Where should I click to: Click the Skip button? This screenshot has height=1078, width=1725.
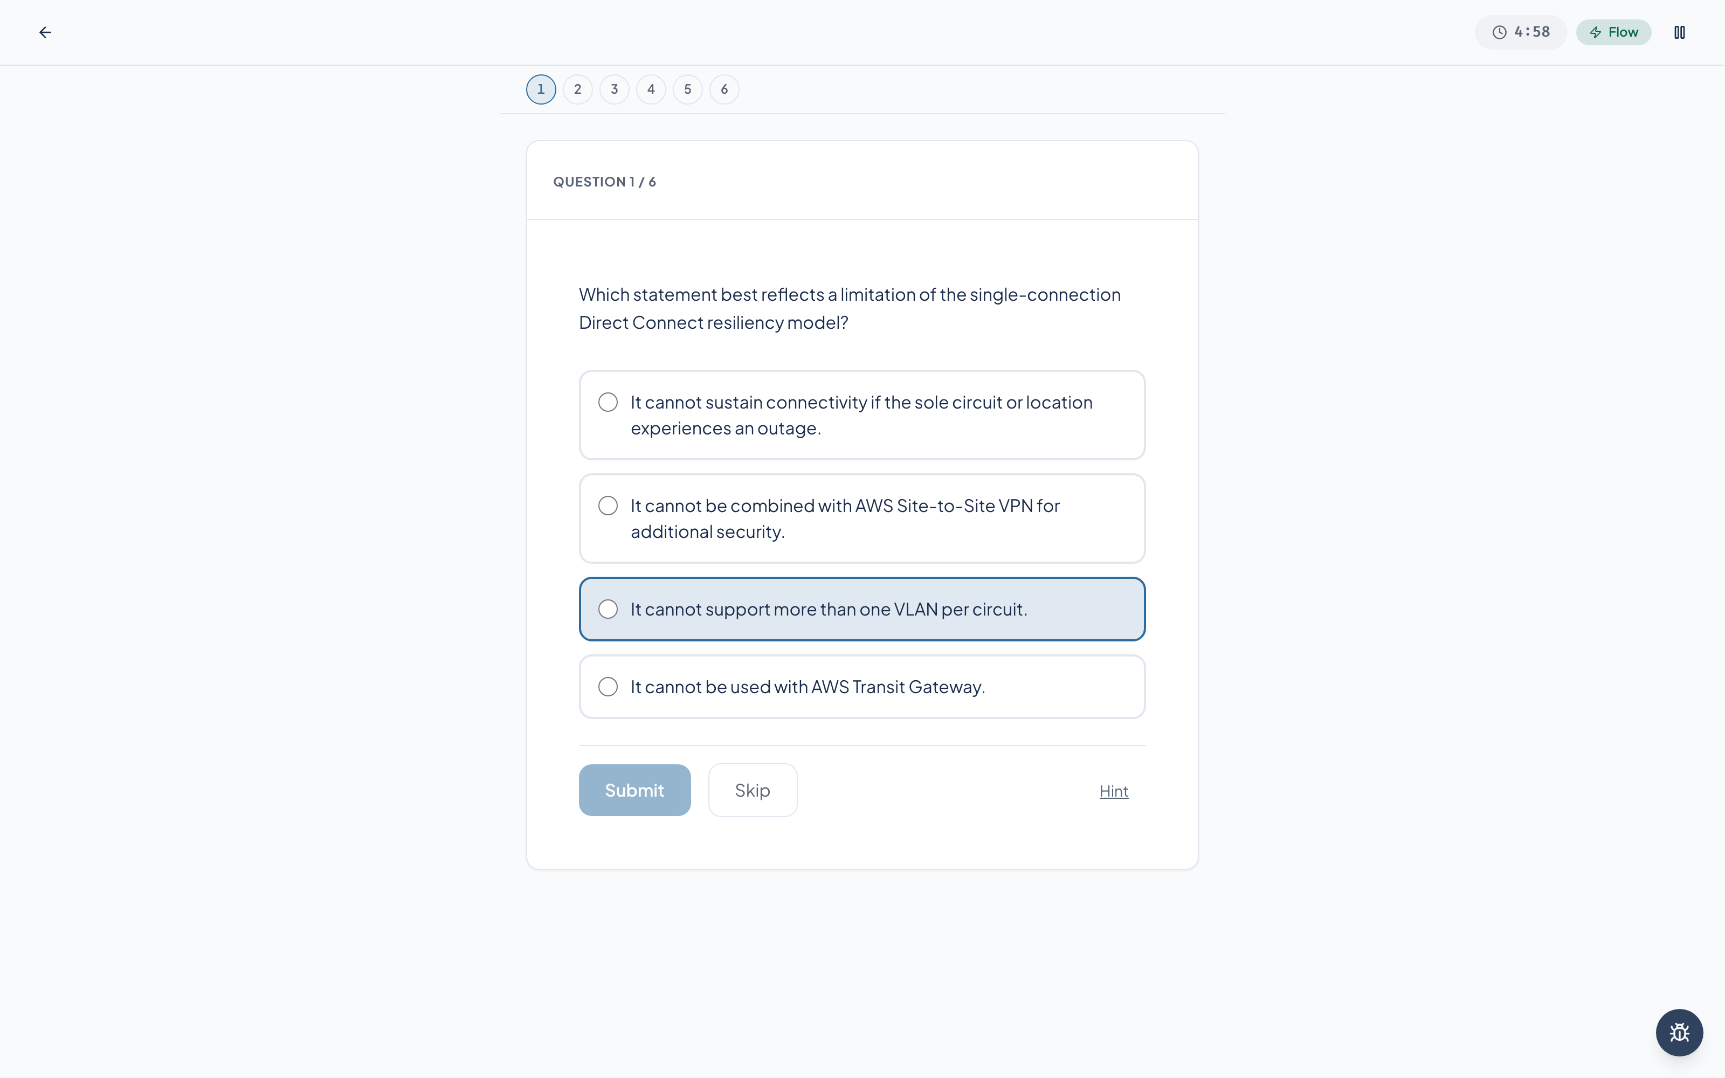click(753, 790)
